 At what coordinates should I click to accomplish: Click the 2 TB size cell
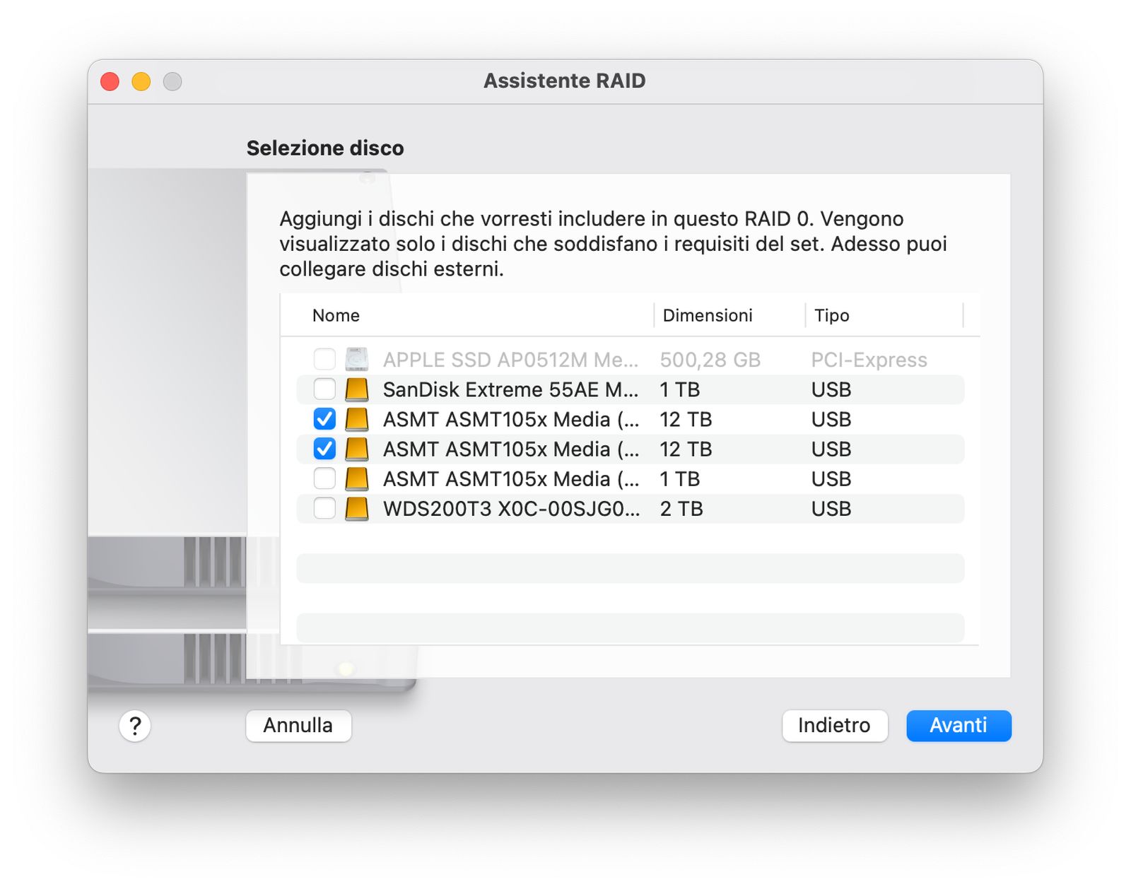[681, 509]
